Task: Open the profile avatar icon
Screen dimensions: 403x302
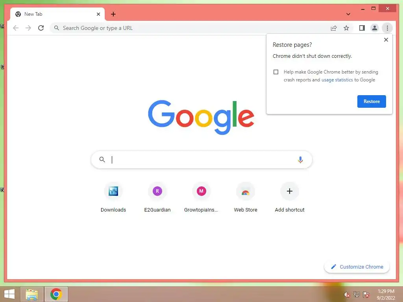Action: coord(375,28)
